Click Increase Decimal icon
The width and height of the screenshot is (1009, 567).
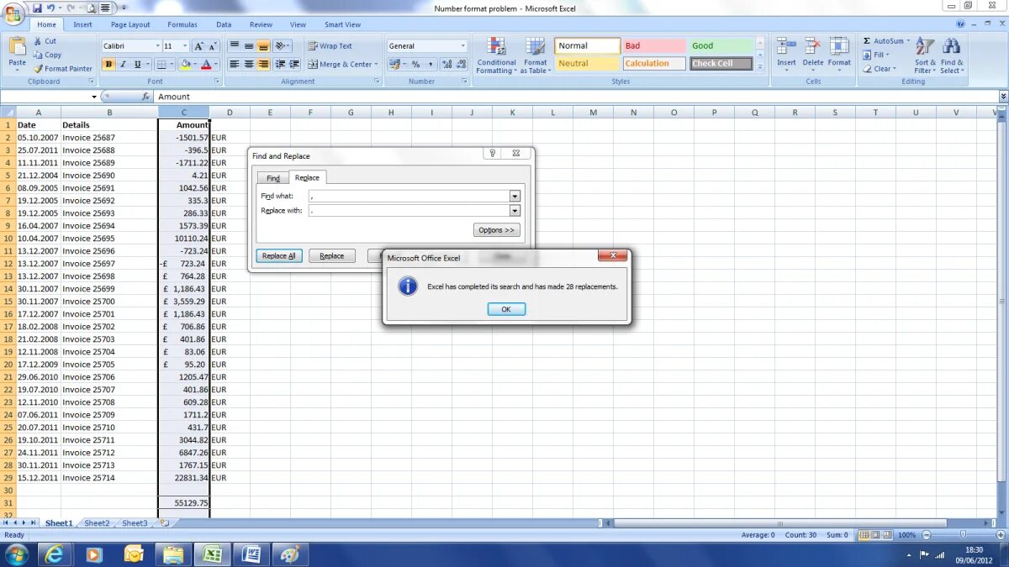(x=447, y=64)
